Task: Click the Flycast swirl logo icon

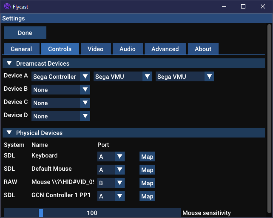Action: click(x=7, y=6)
